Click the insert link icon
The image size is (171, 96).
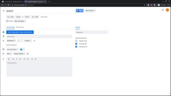32,59
